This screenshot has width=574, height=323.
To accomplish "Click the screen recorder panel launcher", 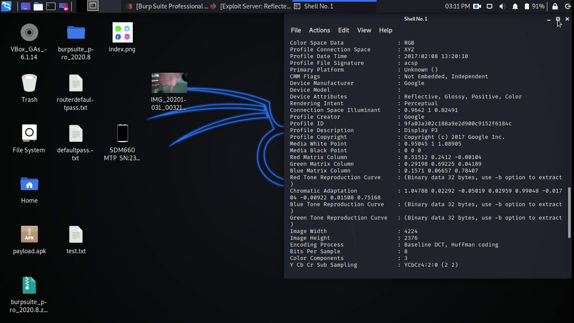I will click(x=64, y=6).
